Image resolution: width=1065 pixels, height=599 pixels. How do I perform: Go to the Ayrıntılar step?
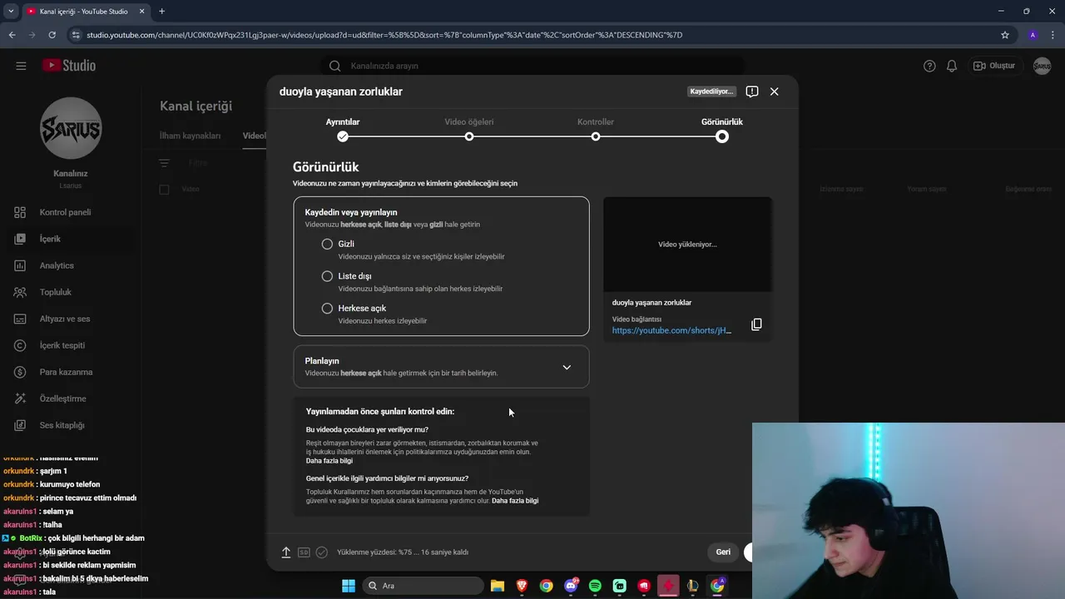click(343, 129)
